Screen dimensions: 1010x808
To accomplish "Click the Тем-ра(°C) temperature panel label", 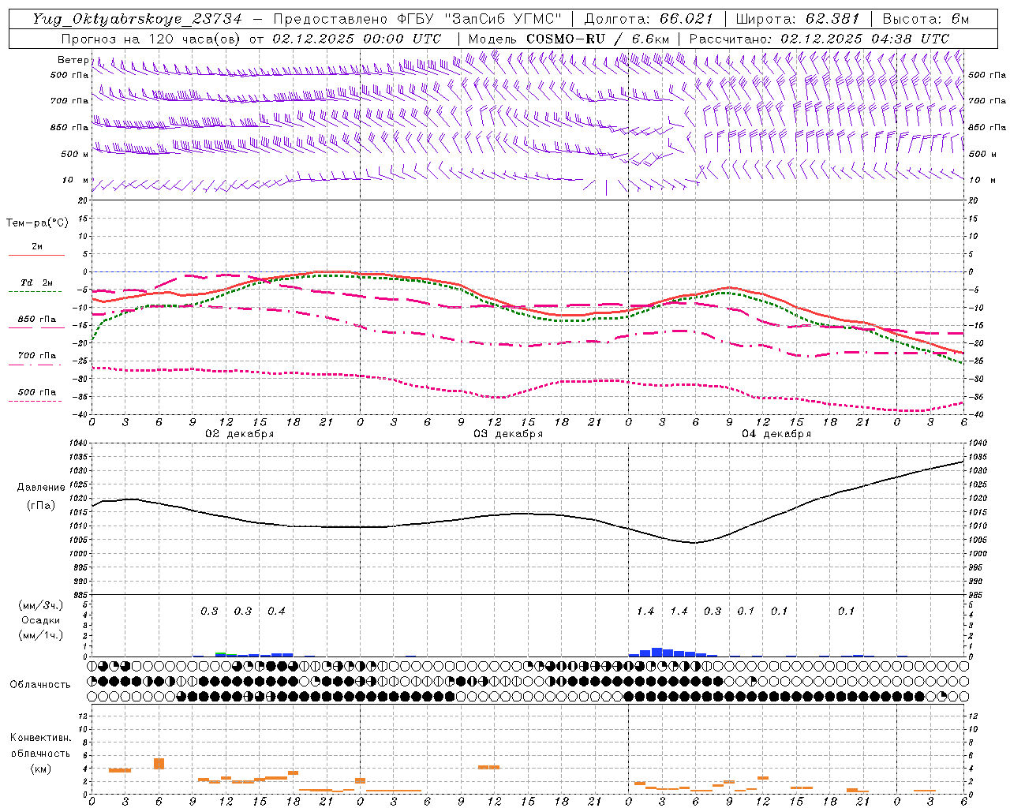I will tap(37, 223).
